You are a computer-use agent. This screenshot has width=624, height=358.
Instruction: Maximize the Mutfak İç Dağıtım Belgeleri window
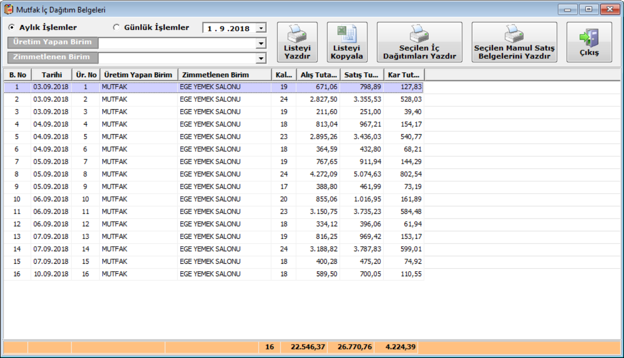(x=590, y=9)
